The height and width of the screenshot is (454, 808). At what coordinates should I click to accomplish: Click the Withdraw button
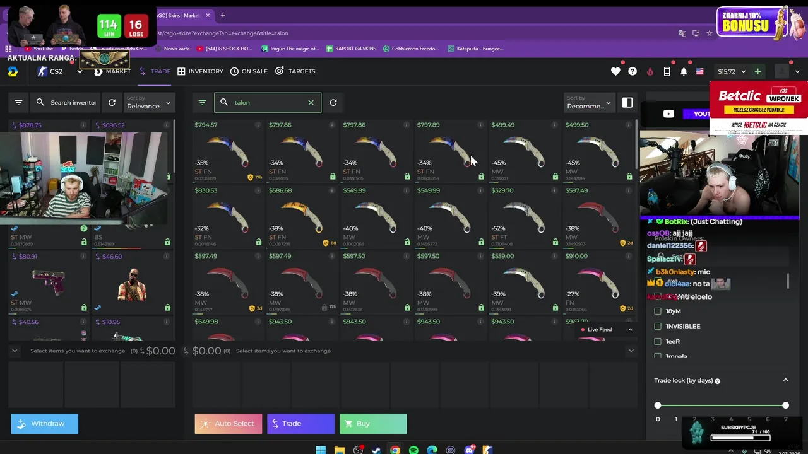click(x=44, y=424)
